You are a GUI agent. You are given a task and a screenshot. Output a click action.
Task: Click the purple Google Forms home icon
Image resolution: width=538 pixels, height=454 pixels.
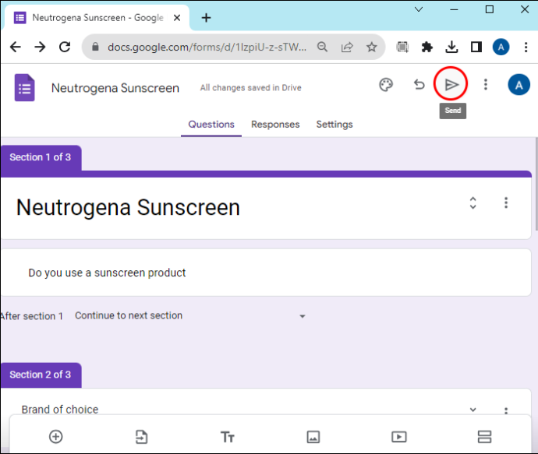coord(25,88)
